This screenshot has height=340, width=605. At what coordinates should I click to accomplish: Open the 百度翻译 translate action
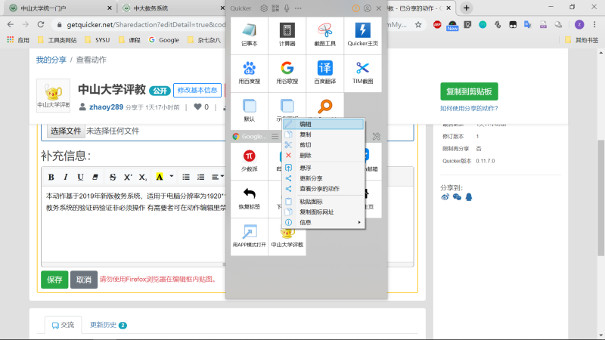coord(325,73)
